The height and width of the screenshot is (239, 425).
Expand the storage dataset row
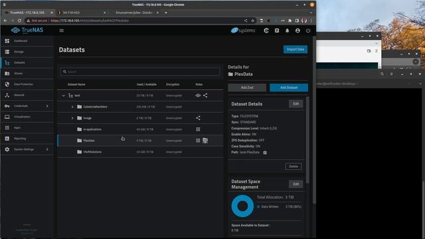click(72, 118)
